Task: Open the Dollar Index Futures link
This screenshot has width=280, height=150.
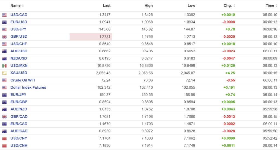Action: [28, 88]
